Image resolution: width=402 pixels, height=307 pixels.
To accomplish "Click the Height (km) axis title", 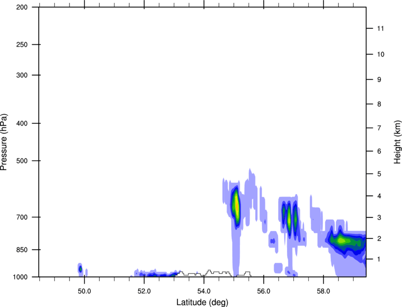I will [x=397, y=142].
